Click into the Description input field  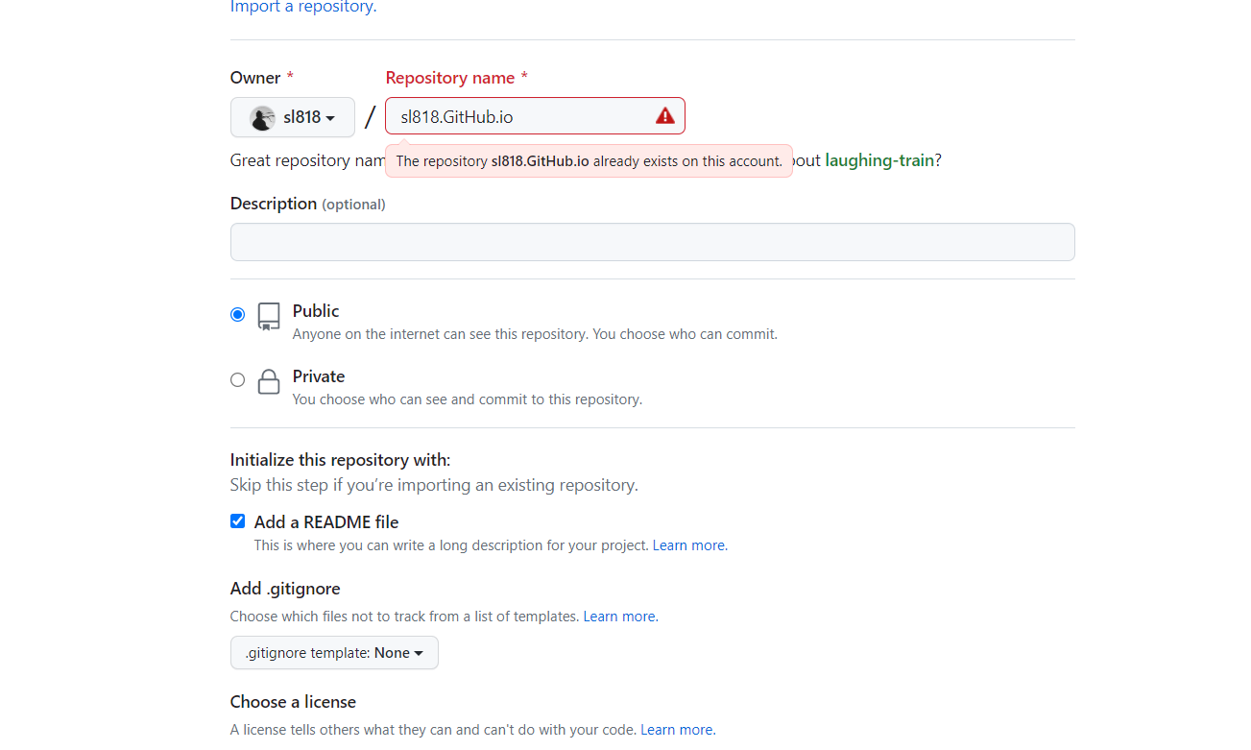click(x=652, y=242)
